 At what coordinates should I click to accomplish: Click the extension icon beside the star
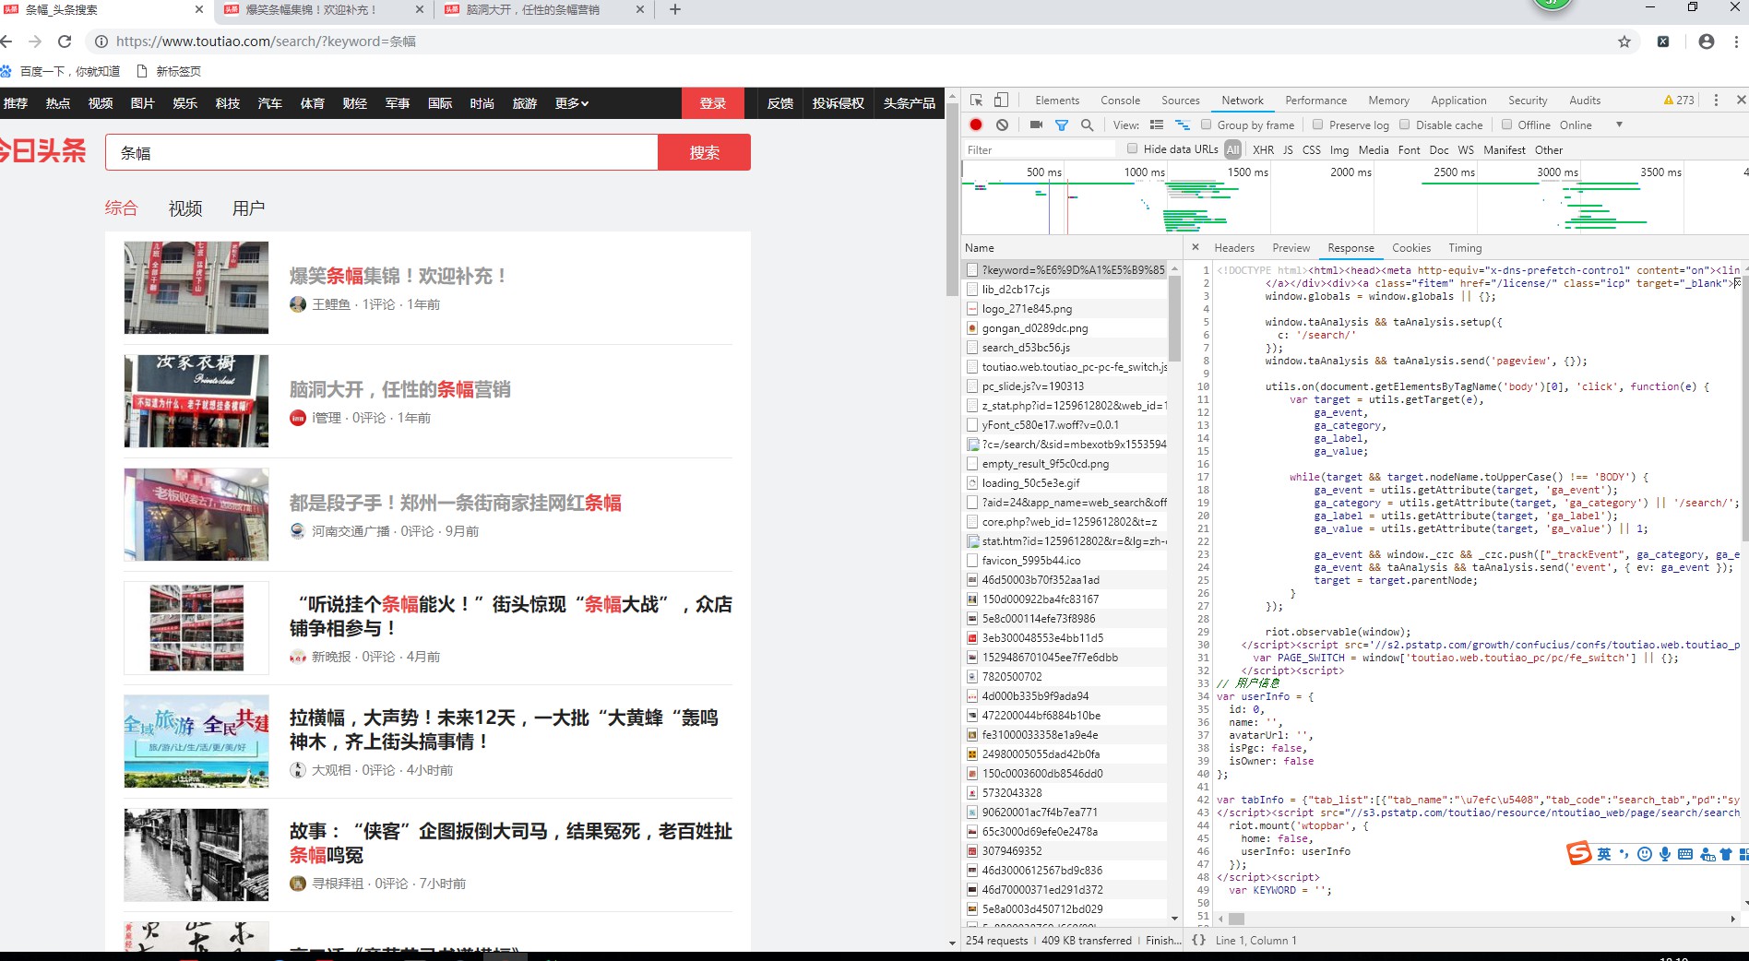tap(1663, 42)
